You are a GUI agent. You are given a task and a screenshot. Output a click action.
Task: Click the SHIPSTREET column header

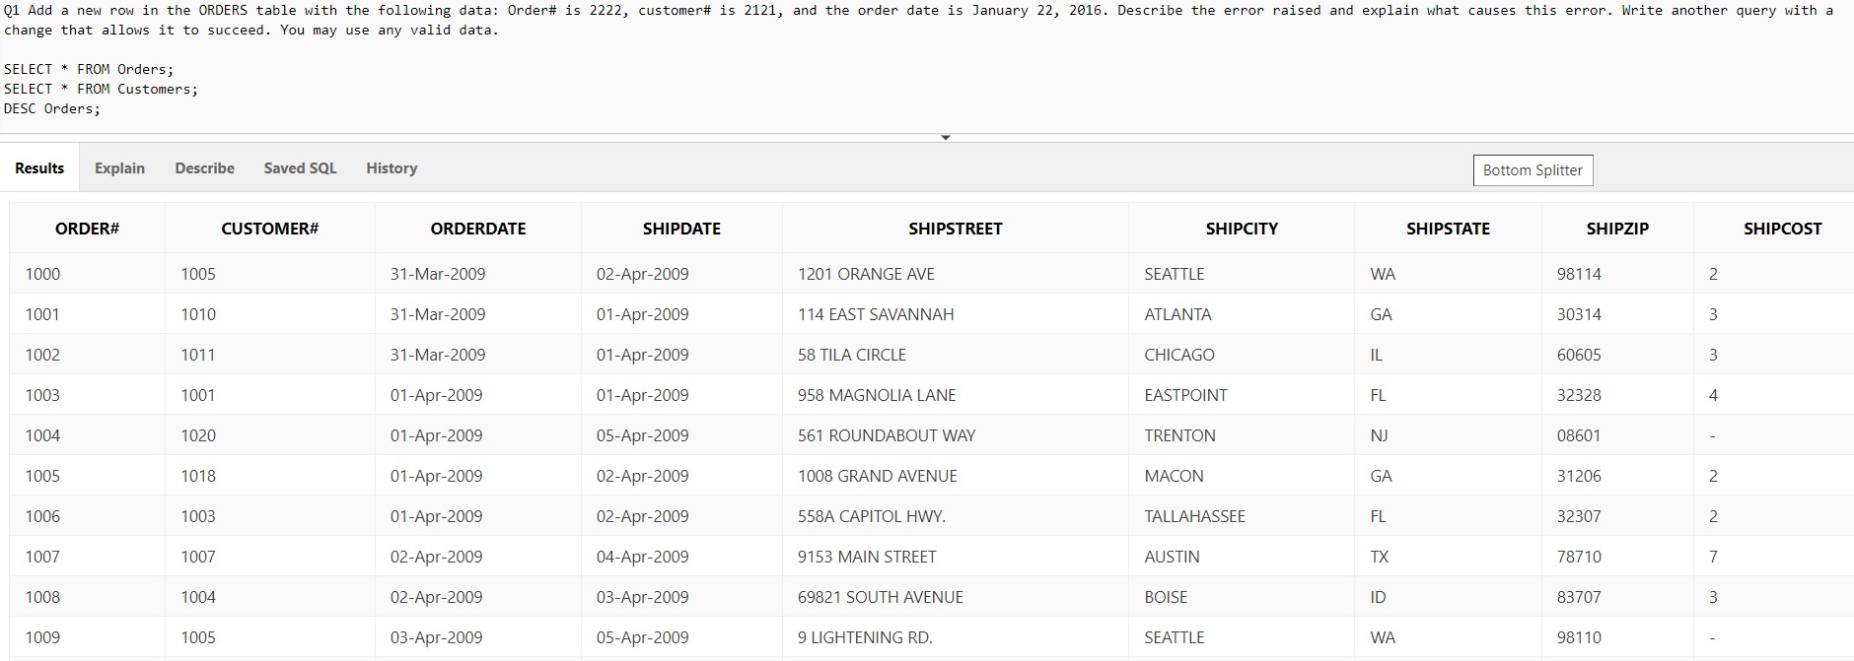click(955, 228)
